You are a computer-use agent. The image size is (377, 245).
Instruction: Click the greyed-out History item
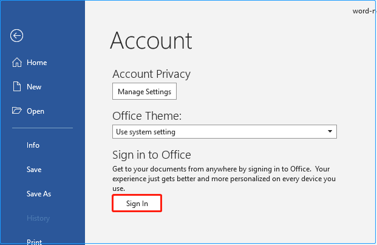(38, 218)
